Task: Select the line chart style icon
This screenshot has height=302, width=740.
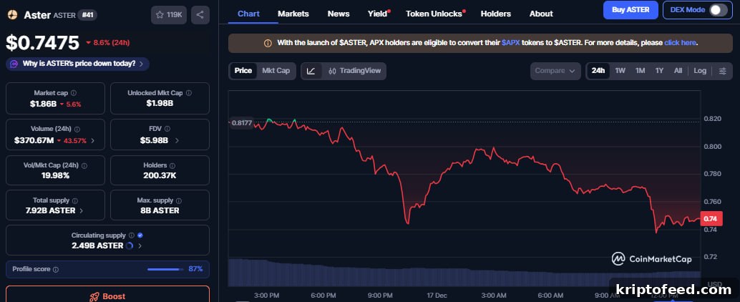Action: [311, 71]
